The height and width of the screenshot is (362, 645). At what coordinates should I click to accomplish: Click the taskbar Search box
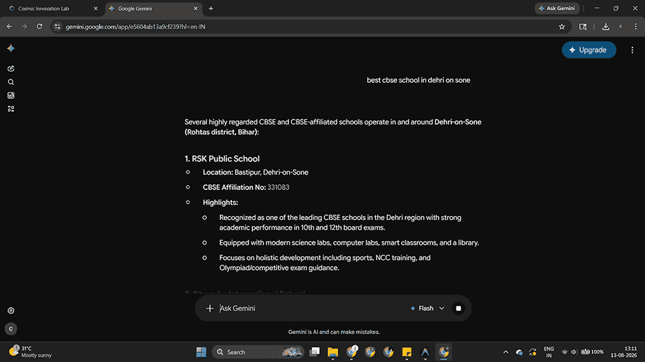(x=258, y=352)
